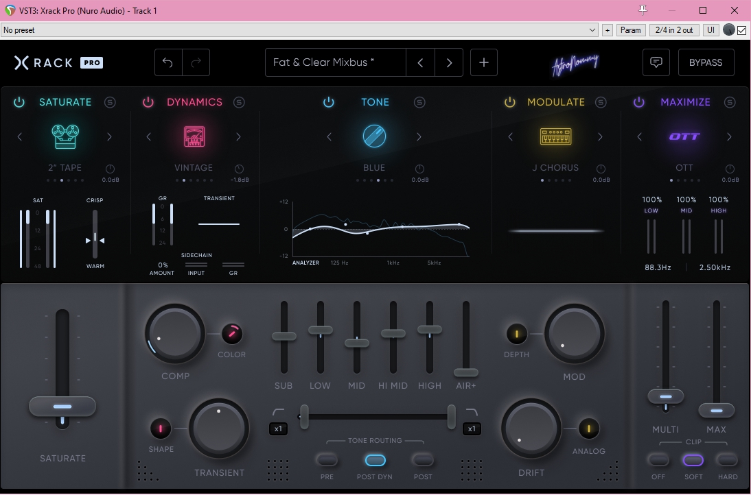
Task: Open the feedback chat bubble icon
Action: click(656, 62)
